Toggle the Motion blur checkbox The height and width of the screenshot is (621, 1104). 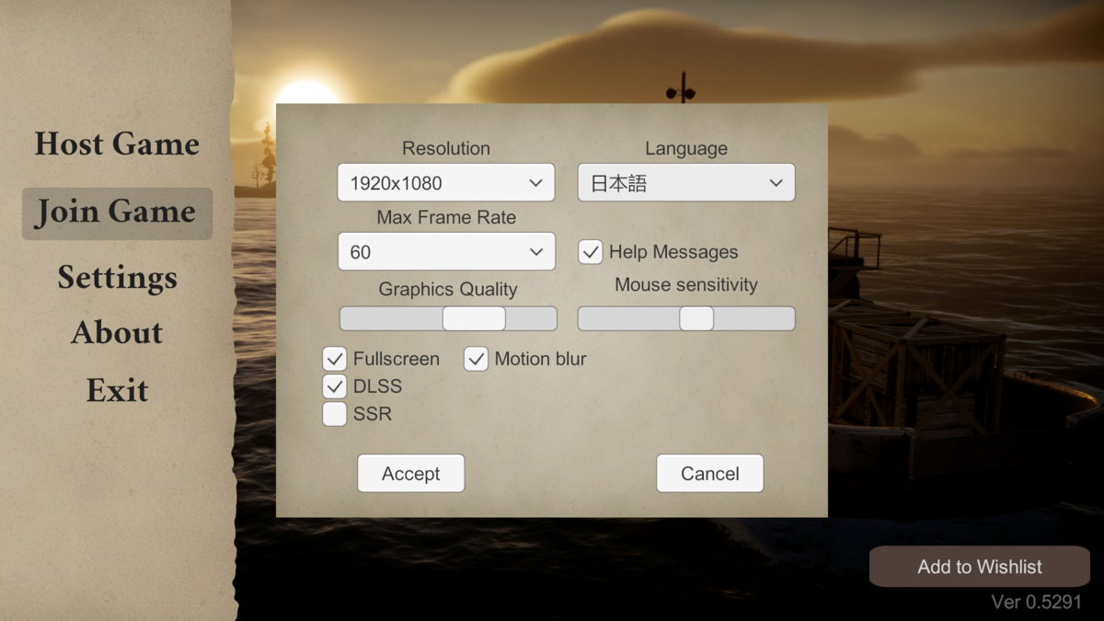[476, 359]
